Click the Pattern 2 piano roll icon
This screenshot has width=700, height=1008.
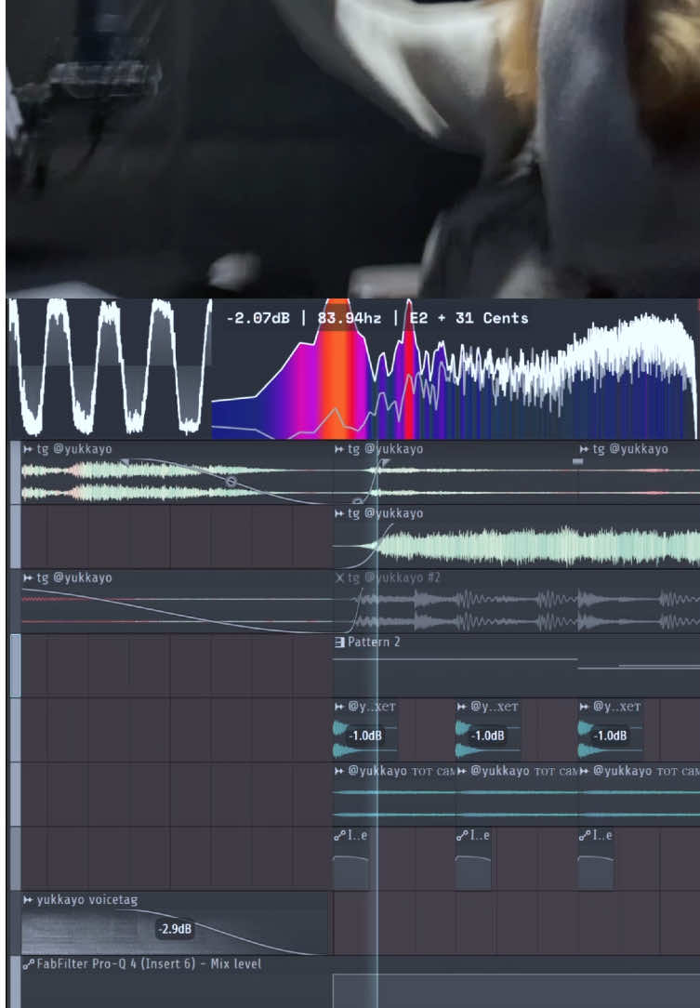(x=339, y=643)
